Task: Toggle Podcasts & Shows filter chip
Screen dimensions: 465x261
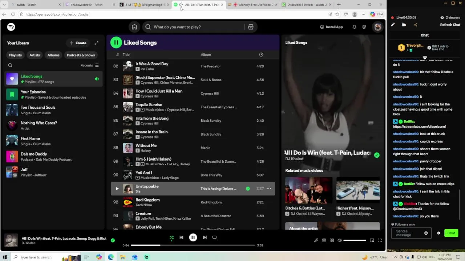Action: (81, 55)
